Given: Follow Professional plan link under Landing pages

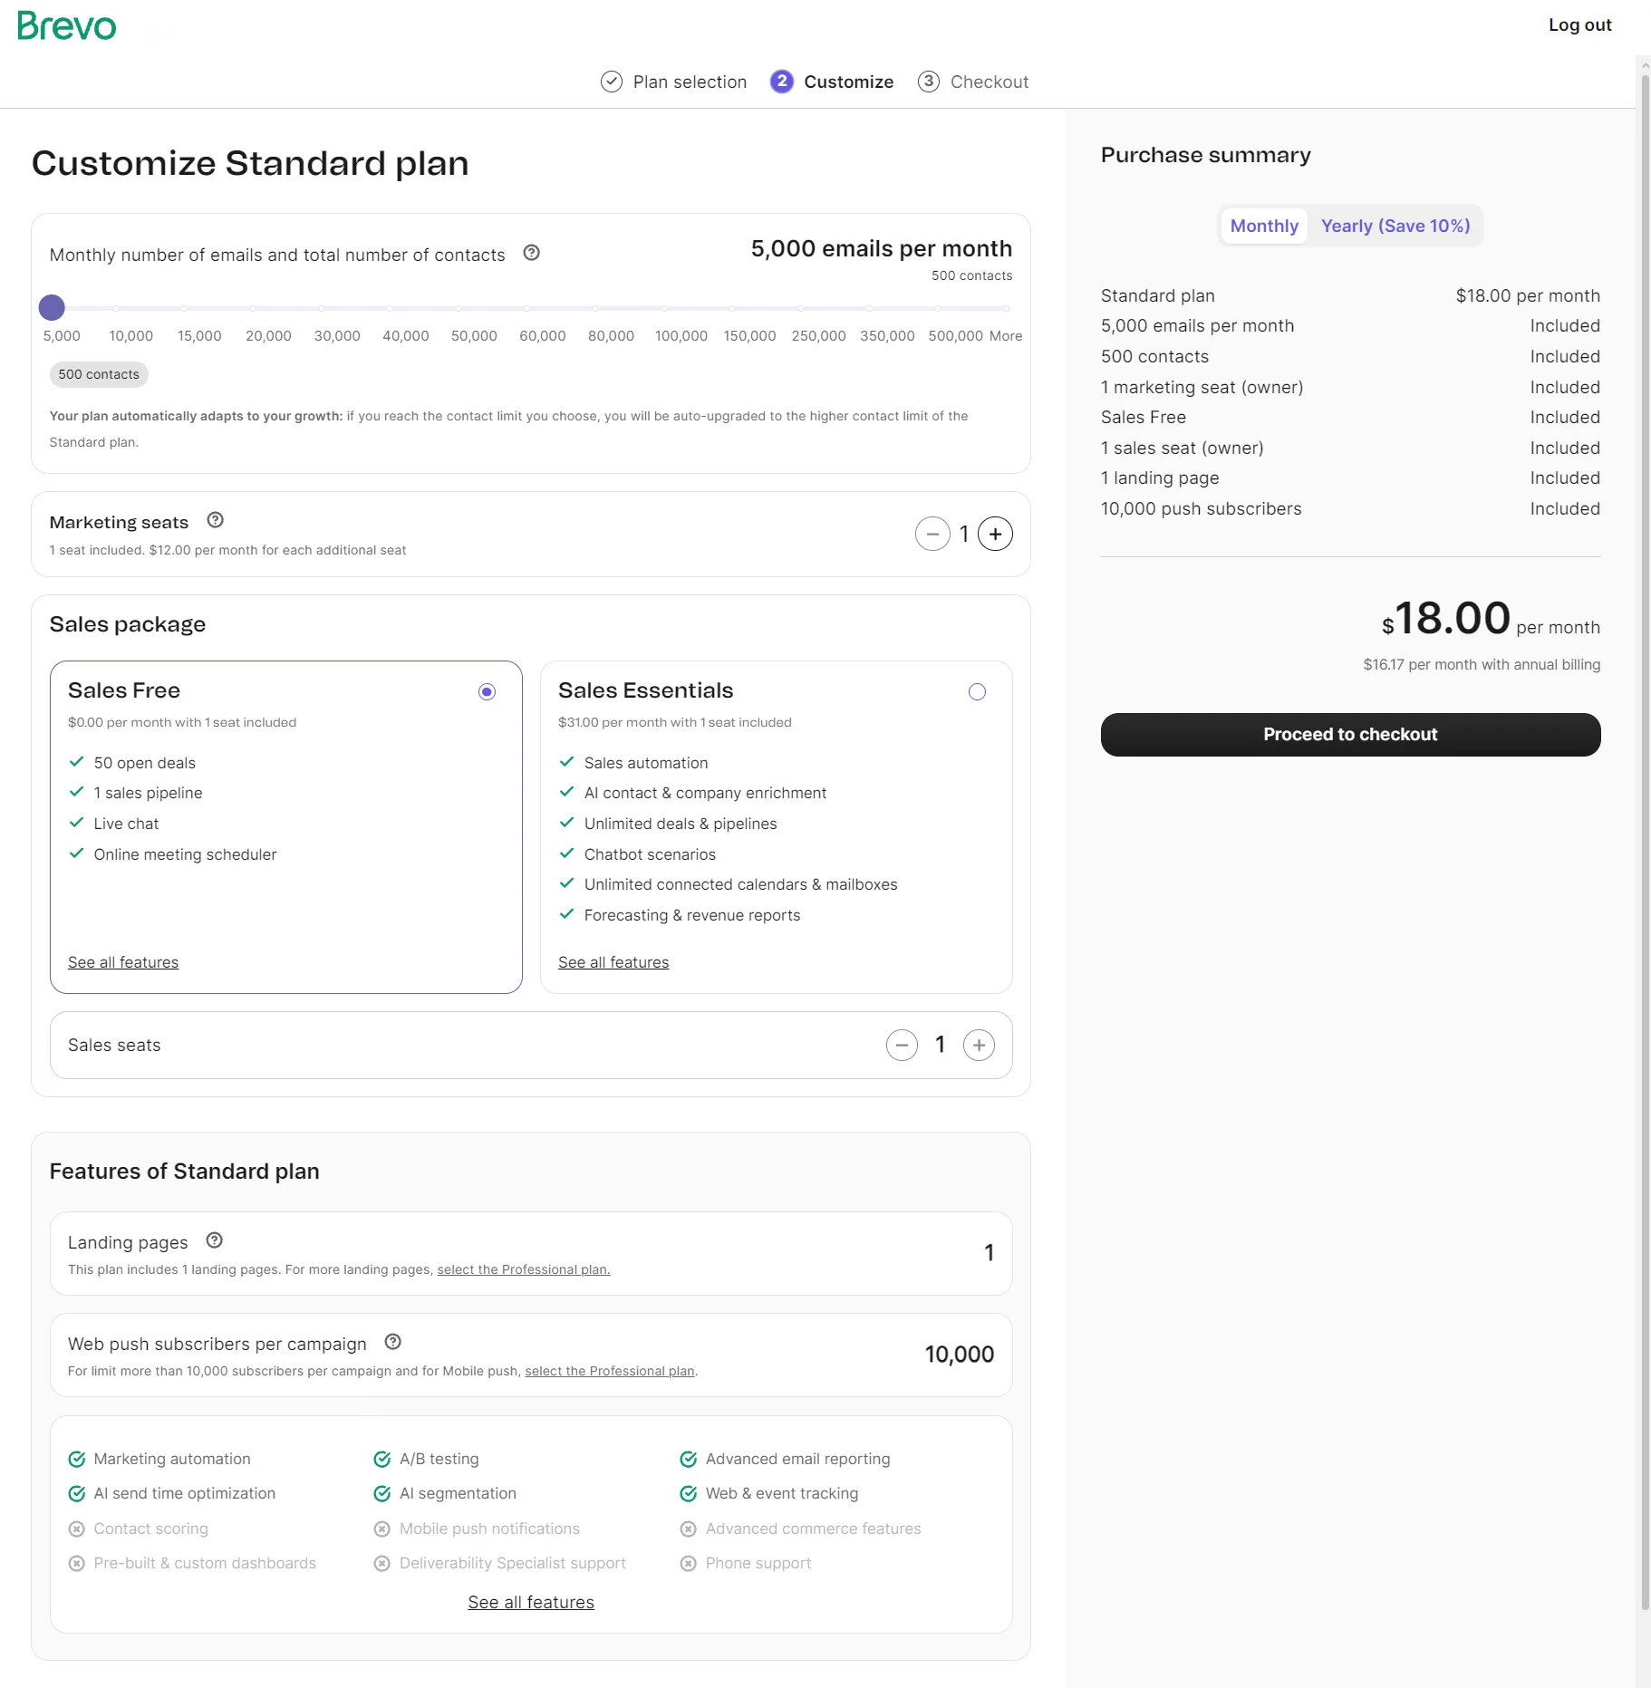Looking at the screenshot, I should pos(524,1269).
